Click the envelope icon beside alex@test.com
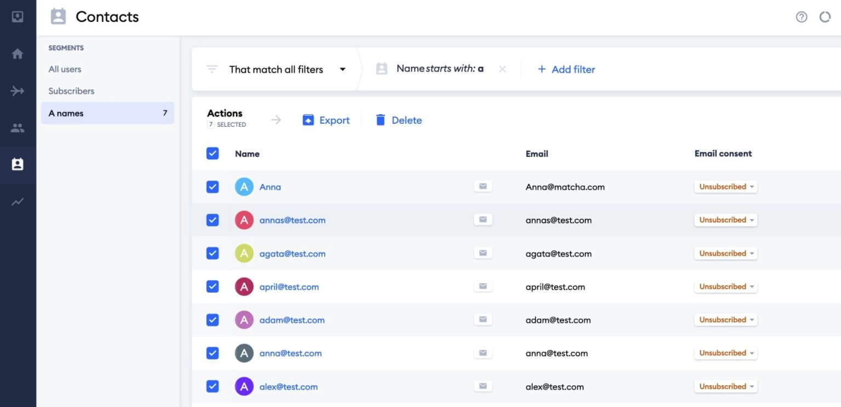Screen dimensions: 841x407 [x=482, y=387]
